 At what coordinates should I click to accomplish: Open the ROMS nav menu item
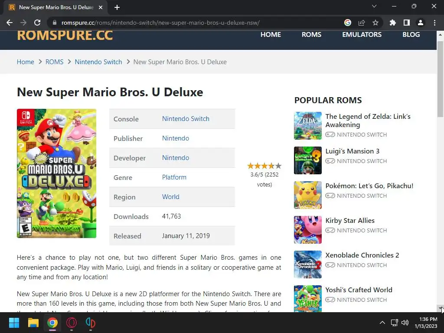pos(311,35)
